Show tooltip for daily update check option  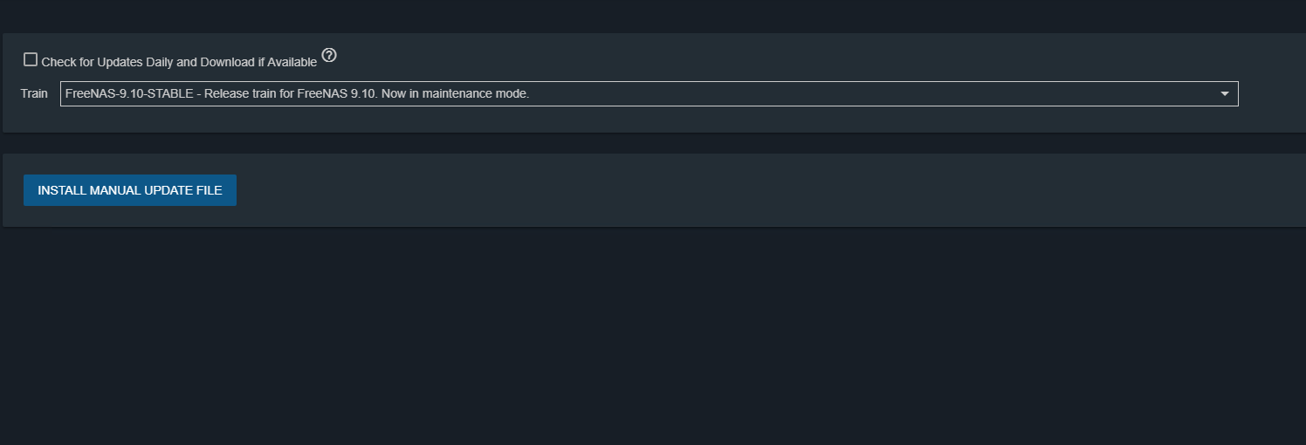[x=329, y=56]
